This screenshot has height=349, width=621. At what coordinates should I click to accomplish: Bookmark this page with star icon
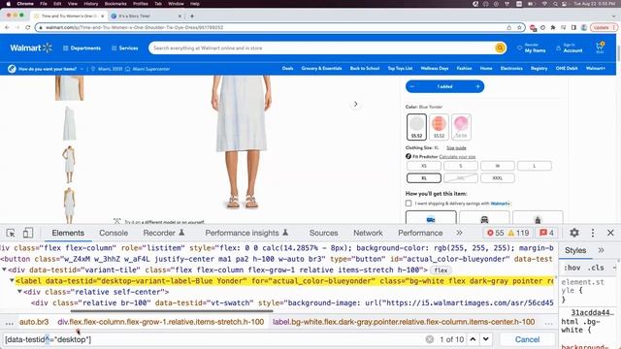tap(519, 27)
